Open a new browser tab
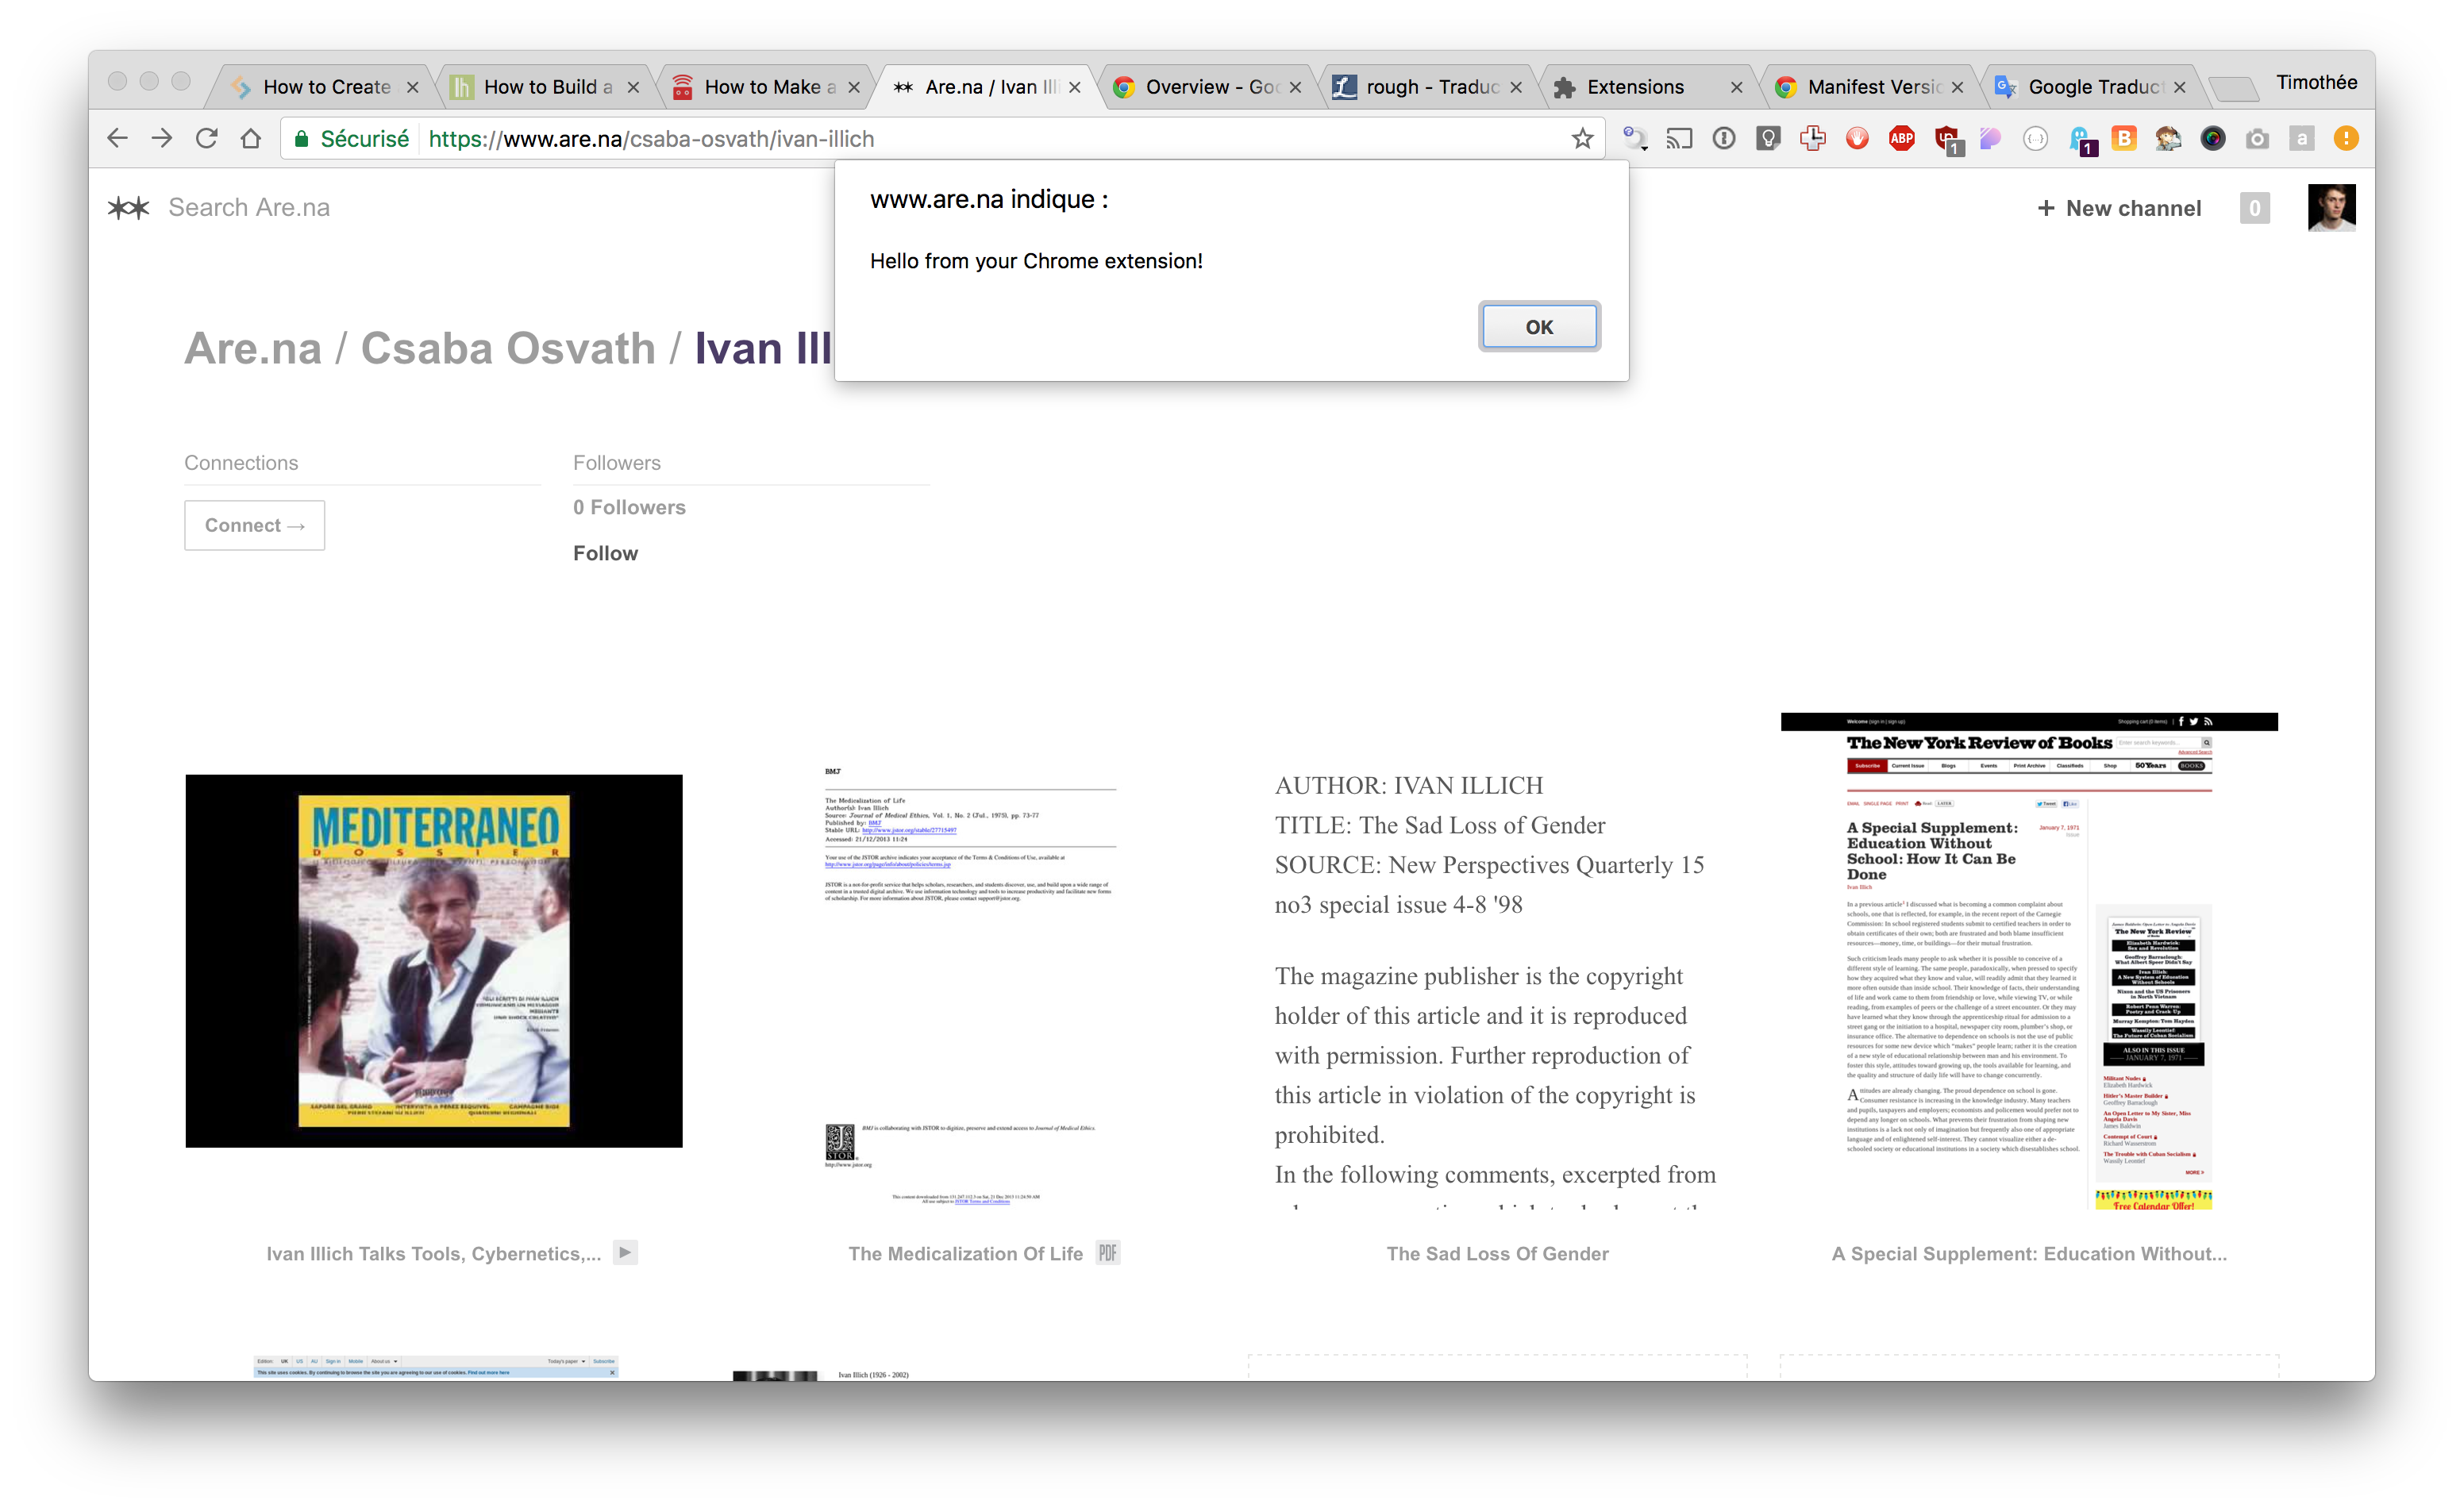Screen dimensions: 2464x1508 click(2234, 89)
